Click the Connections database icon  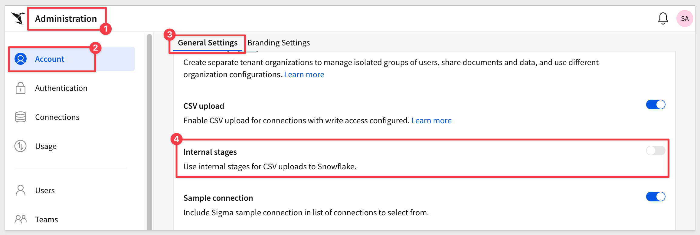(x=21, y=117)
